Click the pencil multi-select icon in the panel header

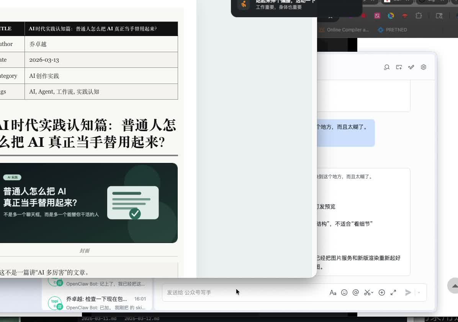point(411,67)
